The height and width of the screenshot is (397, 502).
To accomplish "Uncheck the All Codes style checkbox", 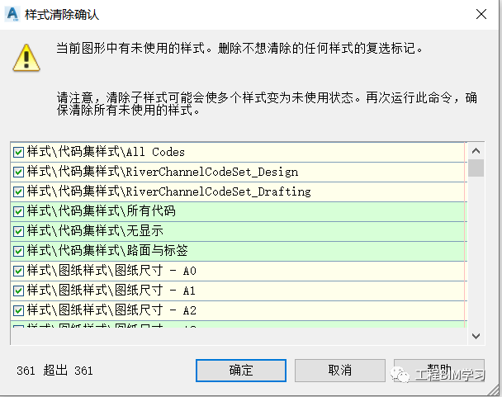I will (x=18, y=152).
